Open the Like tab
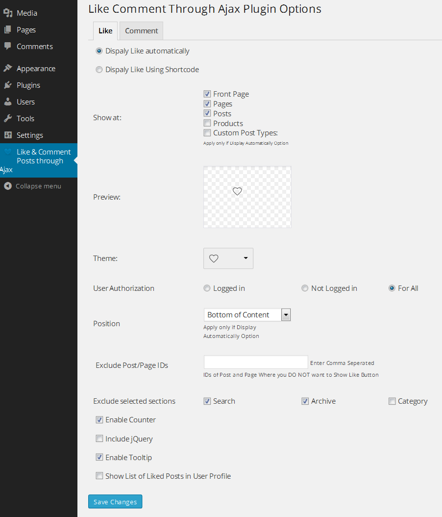 [105, 31]
